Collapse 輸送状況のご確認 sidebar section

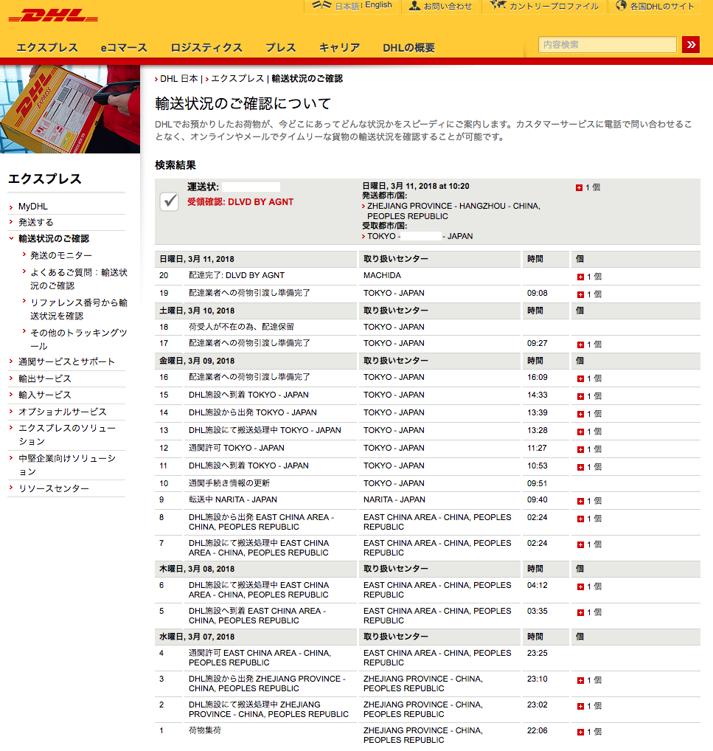54,238
